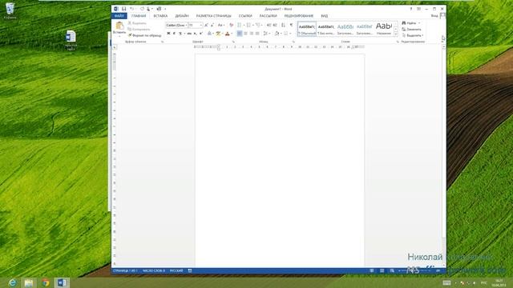Screen dimensions: 513x288
Task: Switch to Read Mode view in status bar
Action: [372, 270]
